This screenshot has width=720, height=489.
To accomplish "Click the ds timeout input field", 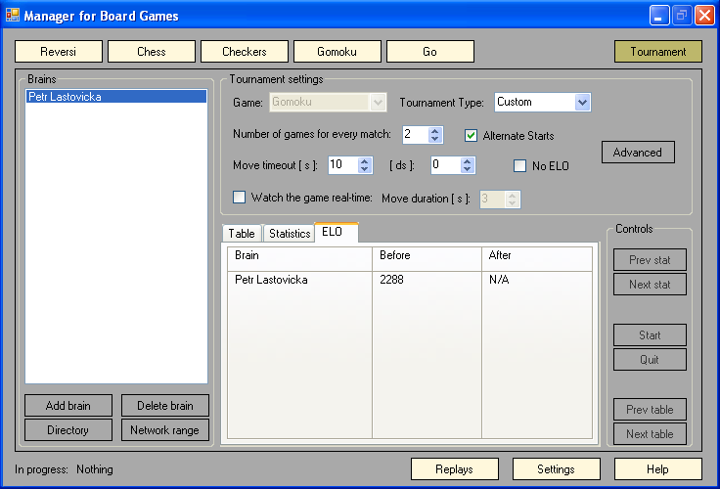I will (x=446, y=165).
